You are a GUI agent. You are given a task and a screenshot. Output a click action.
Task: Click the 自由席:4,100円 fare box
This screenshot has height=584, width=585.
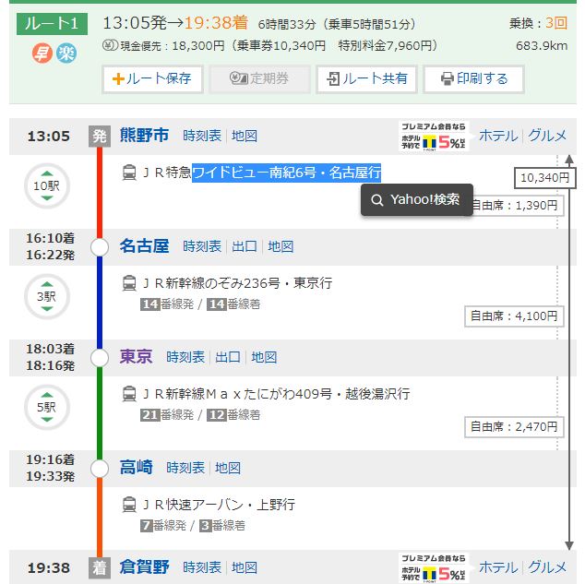click(x=513, y=316)
